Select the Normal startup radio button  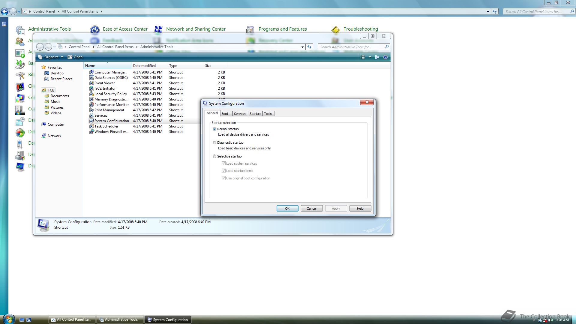point(214,129)
